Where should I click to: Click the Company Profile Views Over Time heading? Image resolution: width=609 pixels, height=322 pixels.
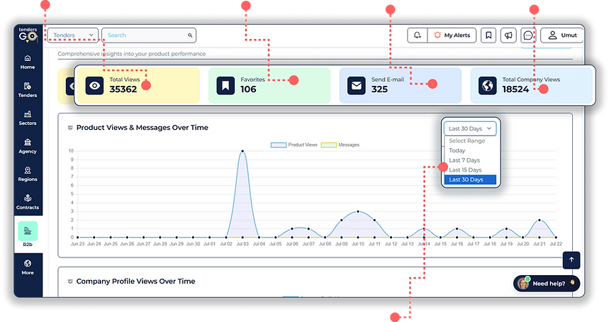[x=135, y=281]
